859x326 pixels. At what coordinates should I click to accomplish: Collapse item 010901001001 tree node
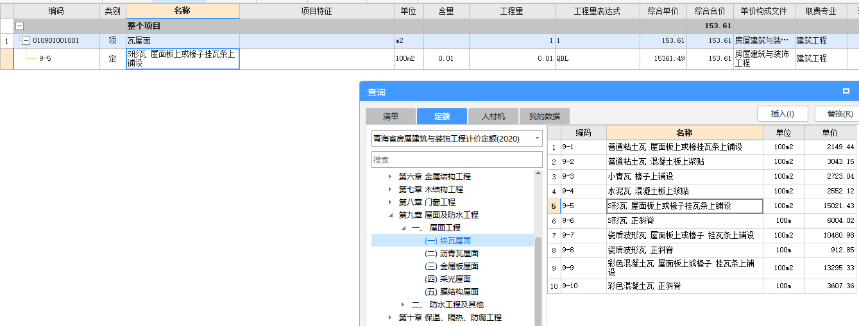point(26,40)
